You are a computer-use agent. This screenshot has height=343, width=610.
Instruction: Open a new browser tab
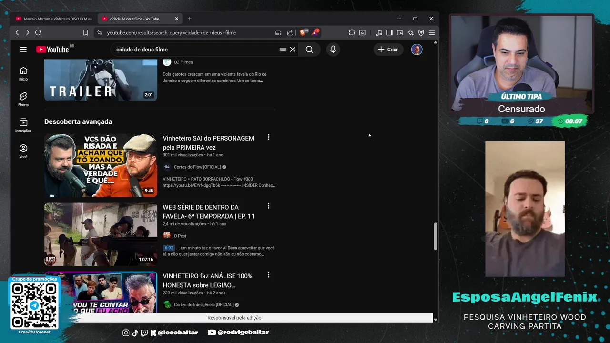(190, 19)
